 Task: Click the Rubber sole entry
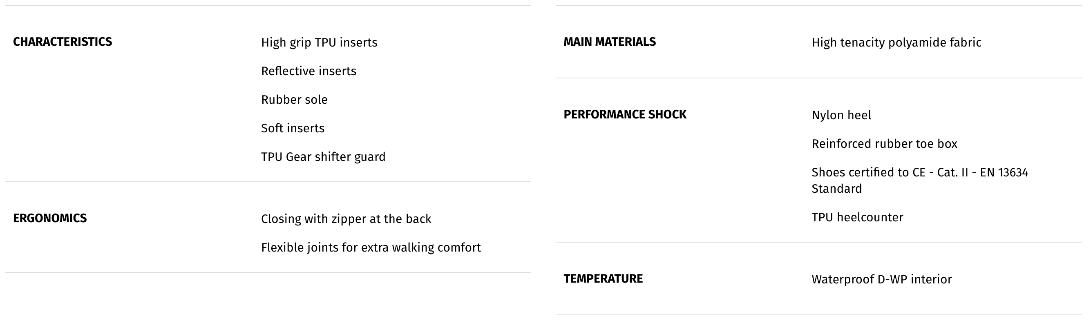click(x=294, y=100)
